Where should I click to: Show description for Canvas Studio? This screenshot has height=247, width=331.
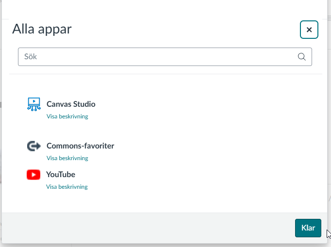pos(67,116)
